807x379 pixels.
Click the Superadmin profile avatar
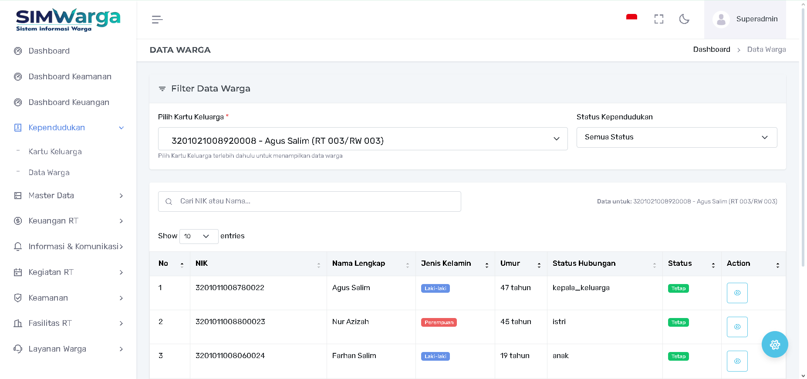(x=721, y=19)
